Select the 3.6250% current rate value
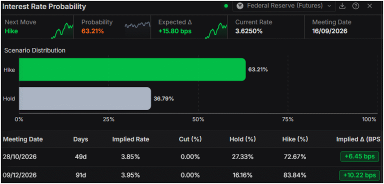The width and height of the screenshot is (384, 184). [249, 31]
